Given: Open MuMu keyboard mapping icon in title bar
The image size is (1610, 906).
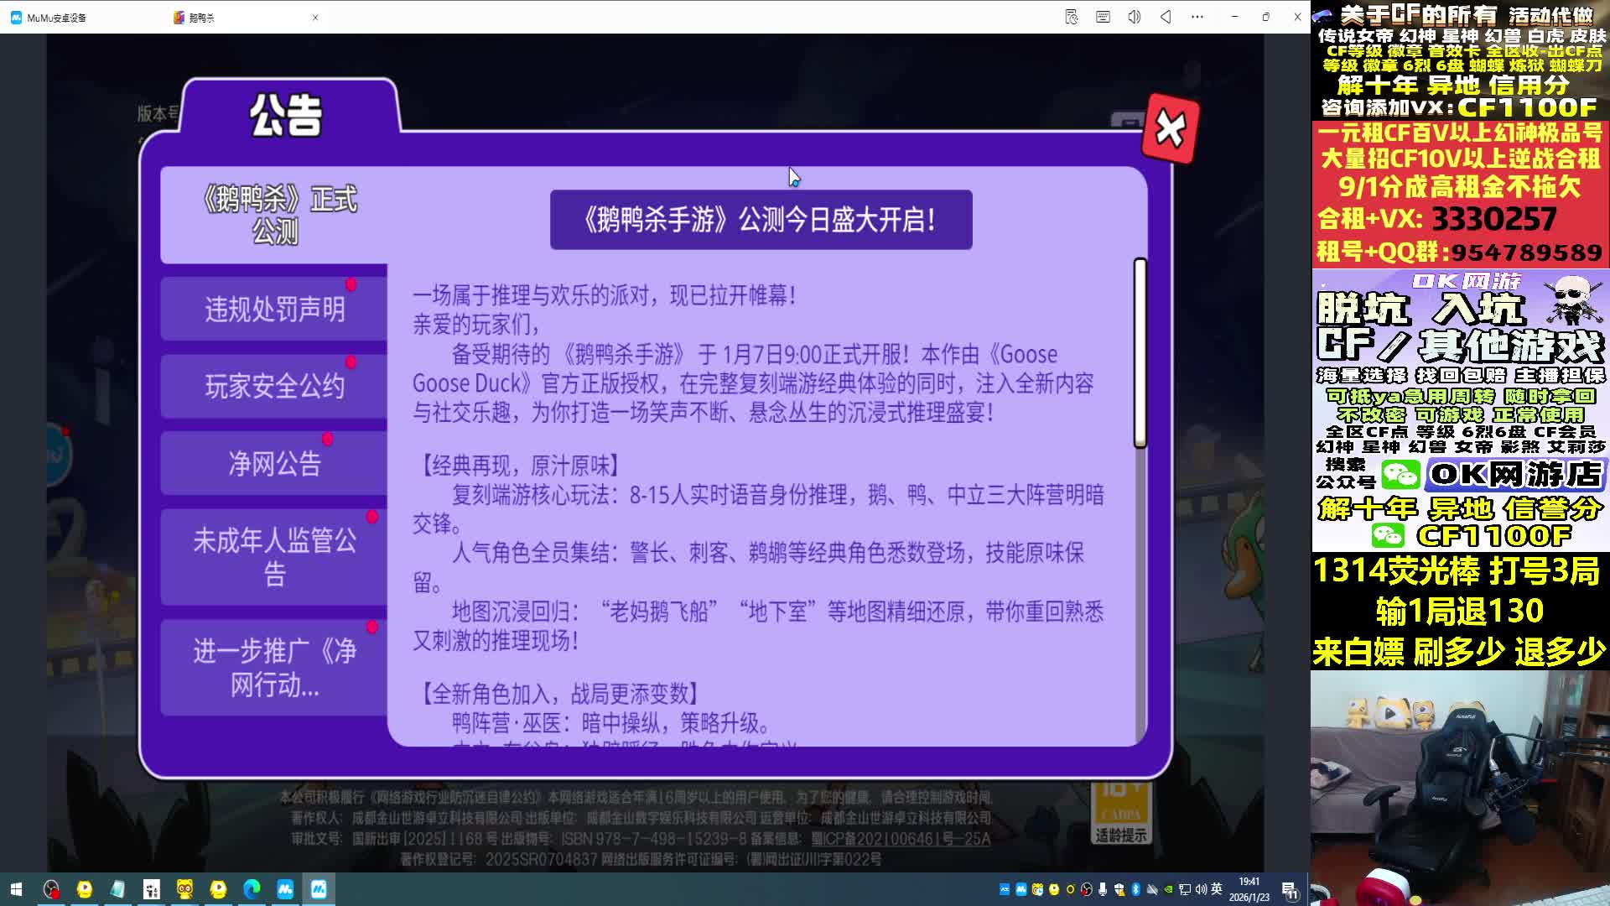Looking at the screenshot, I should pyautogui.click(x=1103, y=17).
